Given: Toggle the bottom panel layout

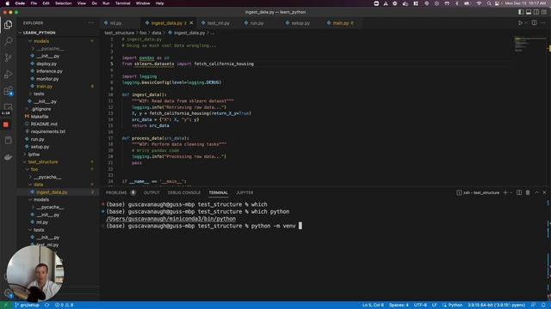Looking at the screenshot, I should pos(529,12).
